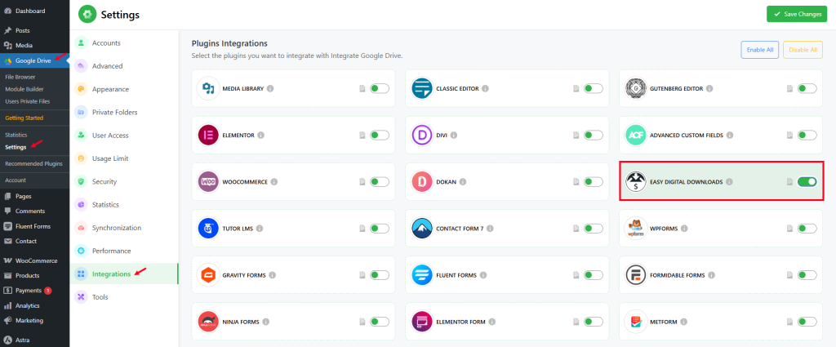Screen dimensions: 836x347
Task: Click the Advanced Custom Fields ACF icon
Action: coord(635,136)
